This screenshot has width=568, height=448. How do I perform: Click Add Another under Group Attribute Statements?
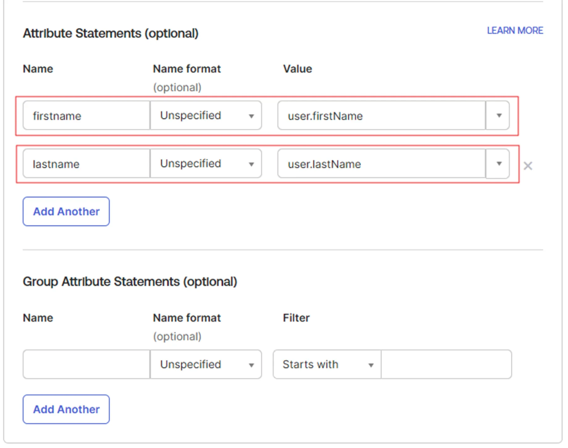(x=66, y=409)
